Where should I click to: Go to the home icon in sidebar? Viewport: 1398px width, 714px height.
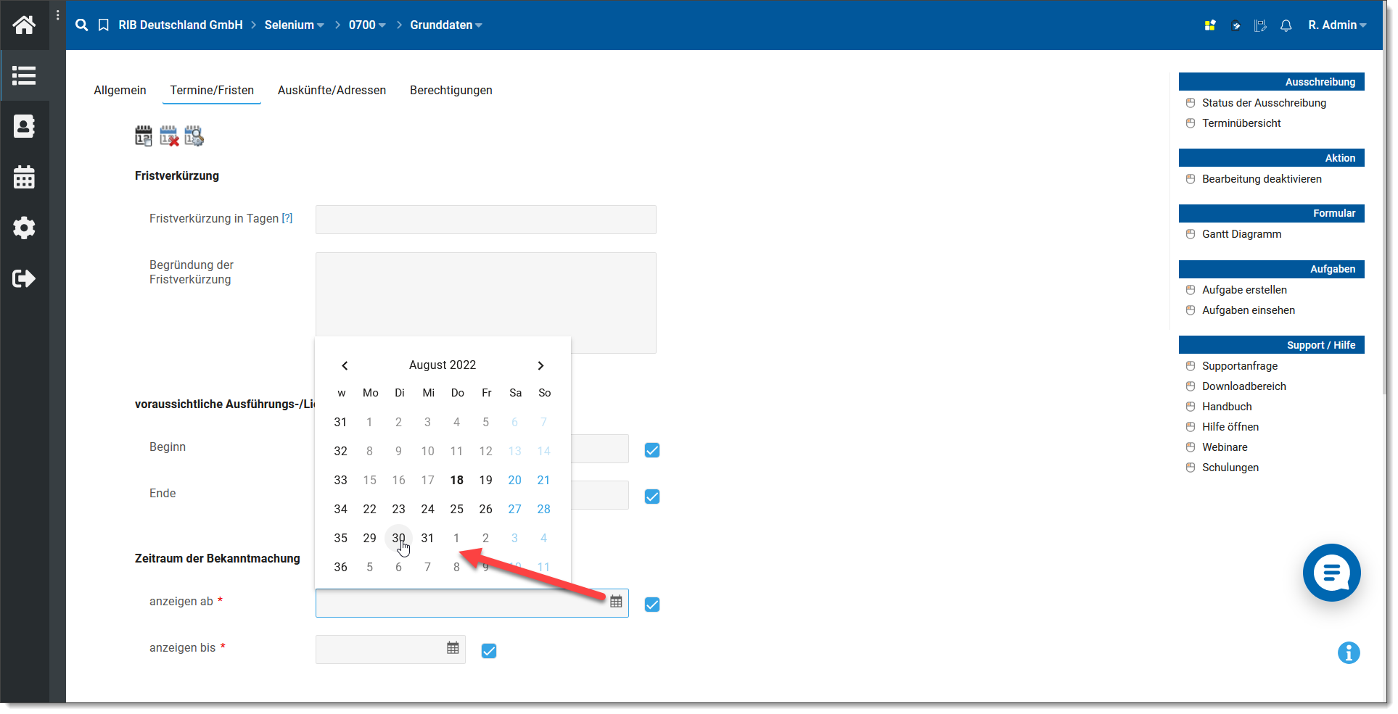pyautogui.click(x=24, y=25)
